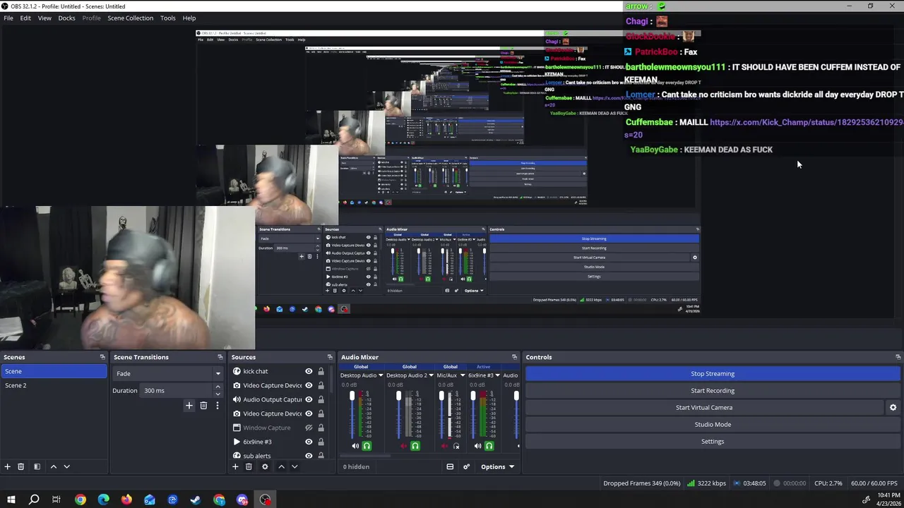Move scene down with the Scenes down arrow
This screenshot has width=904, height=508.
point(66,466)
